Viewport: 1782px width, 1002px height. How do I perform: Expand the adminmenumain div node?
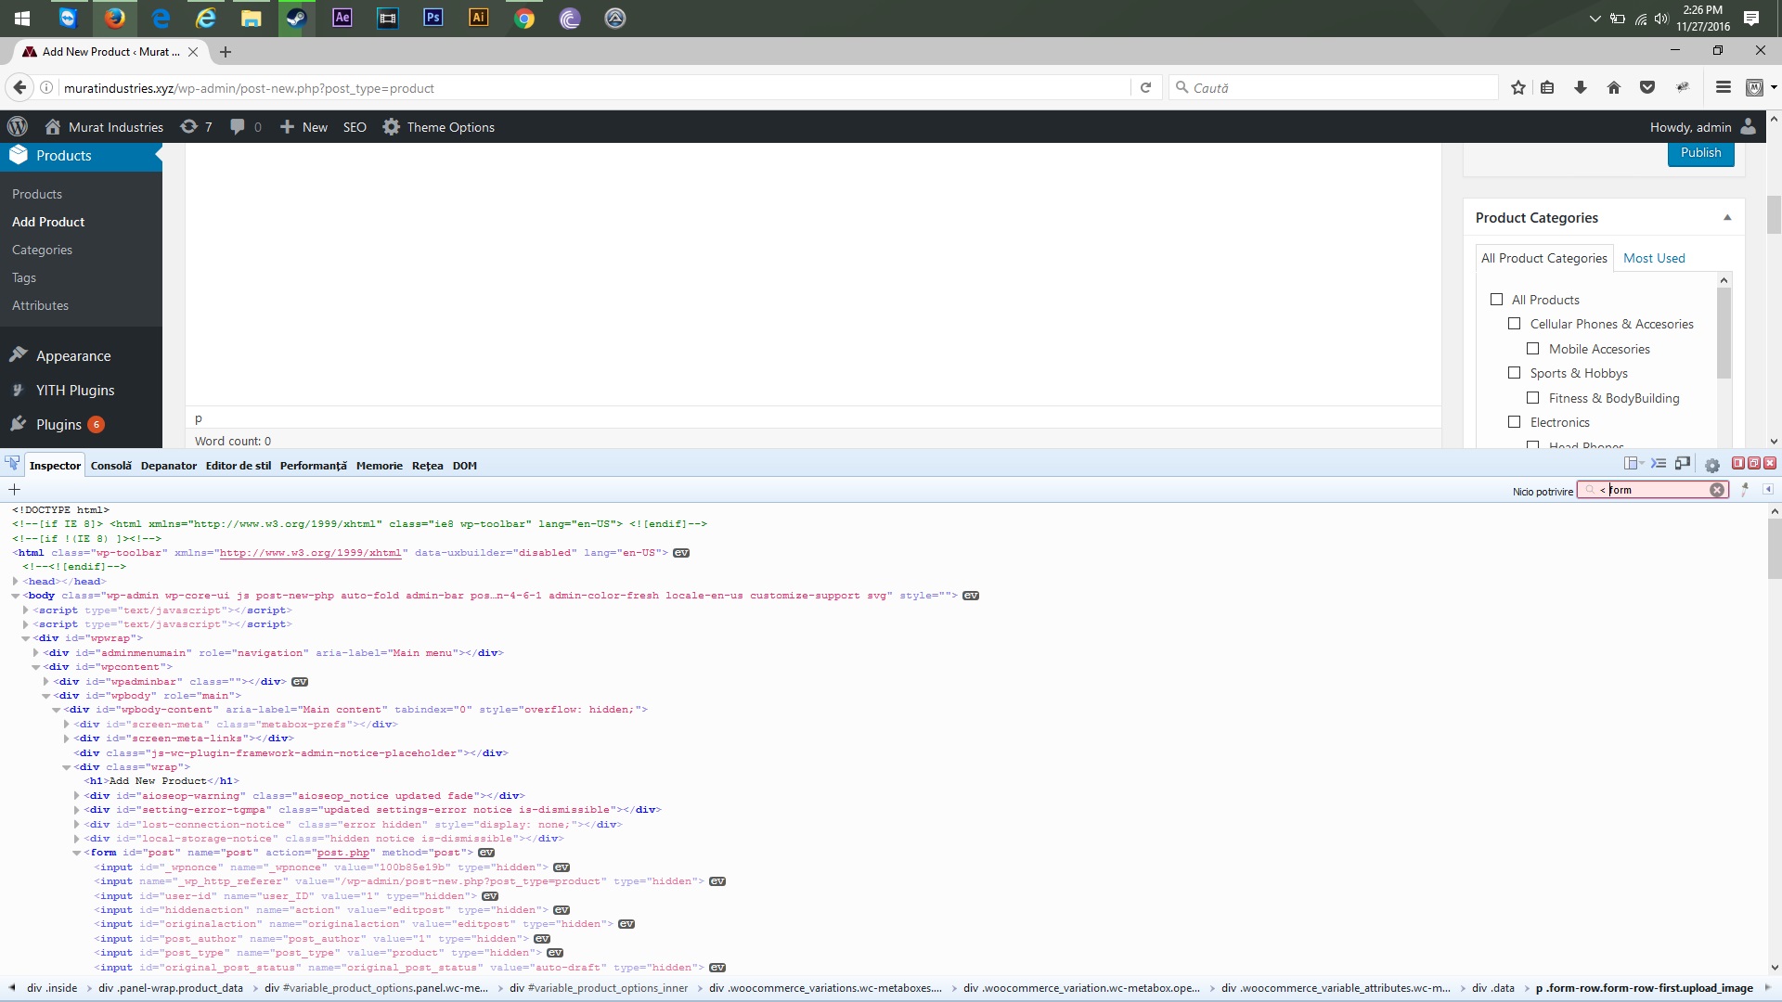click(36, 652)
